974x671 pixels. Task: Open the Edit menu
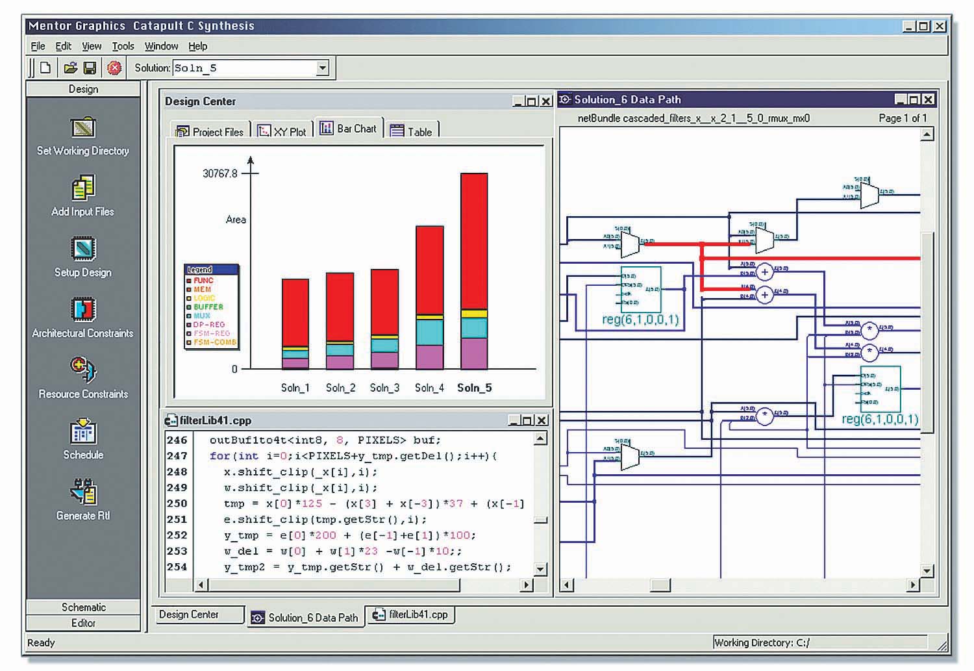coord(64,46)
